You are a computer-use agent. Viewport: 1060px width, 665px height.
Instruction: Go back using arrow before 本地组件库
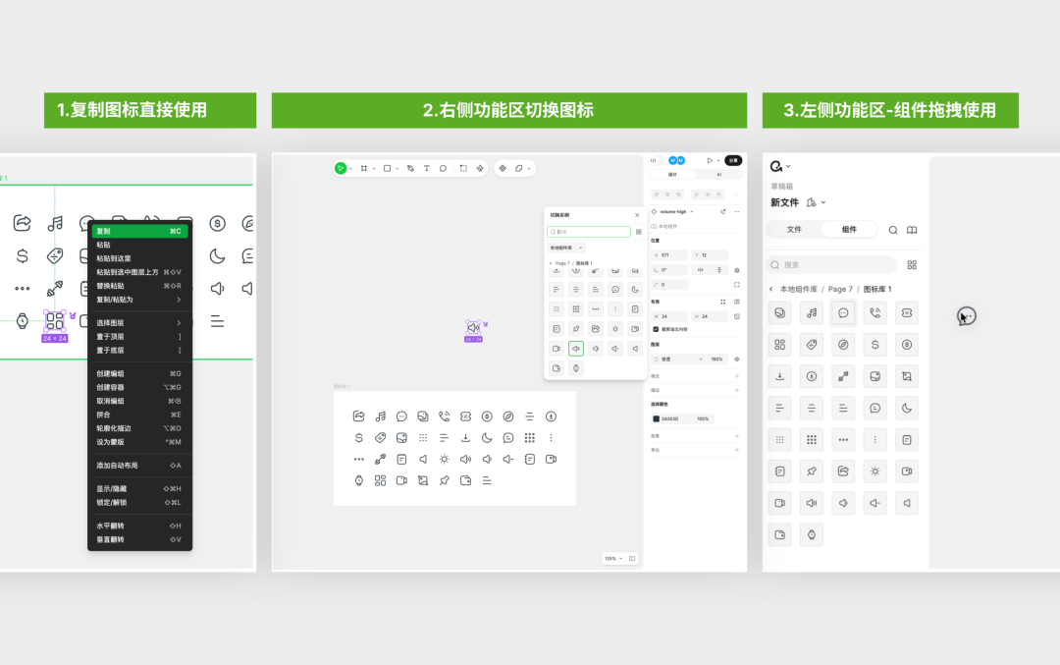click(770, 289)
